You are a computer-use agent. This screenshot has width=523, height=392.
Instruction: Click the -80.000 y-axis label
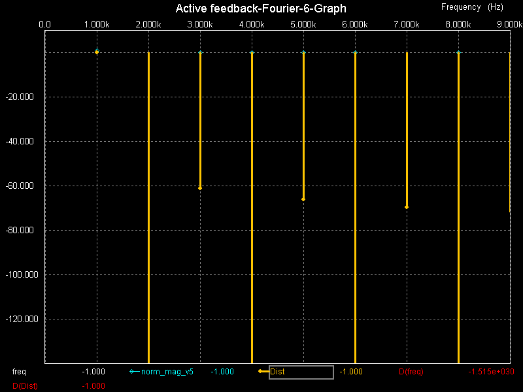point(20,231)
